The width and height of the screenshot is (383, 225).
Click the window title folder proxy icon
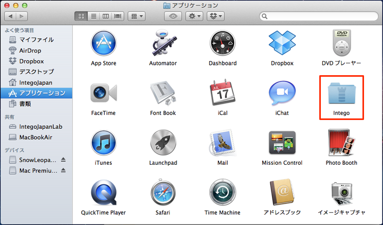click(x=167, y=5)
